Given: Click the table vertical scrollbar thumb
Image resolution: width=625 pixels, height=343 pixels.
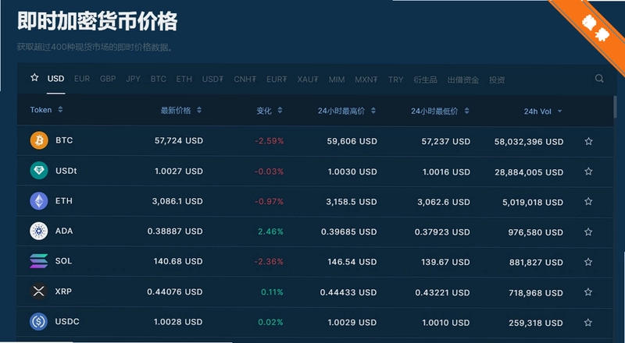Looking at the screenshot, I should click(x=615, y=107).
